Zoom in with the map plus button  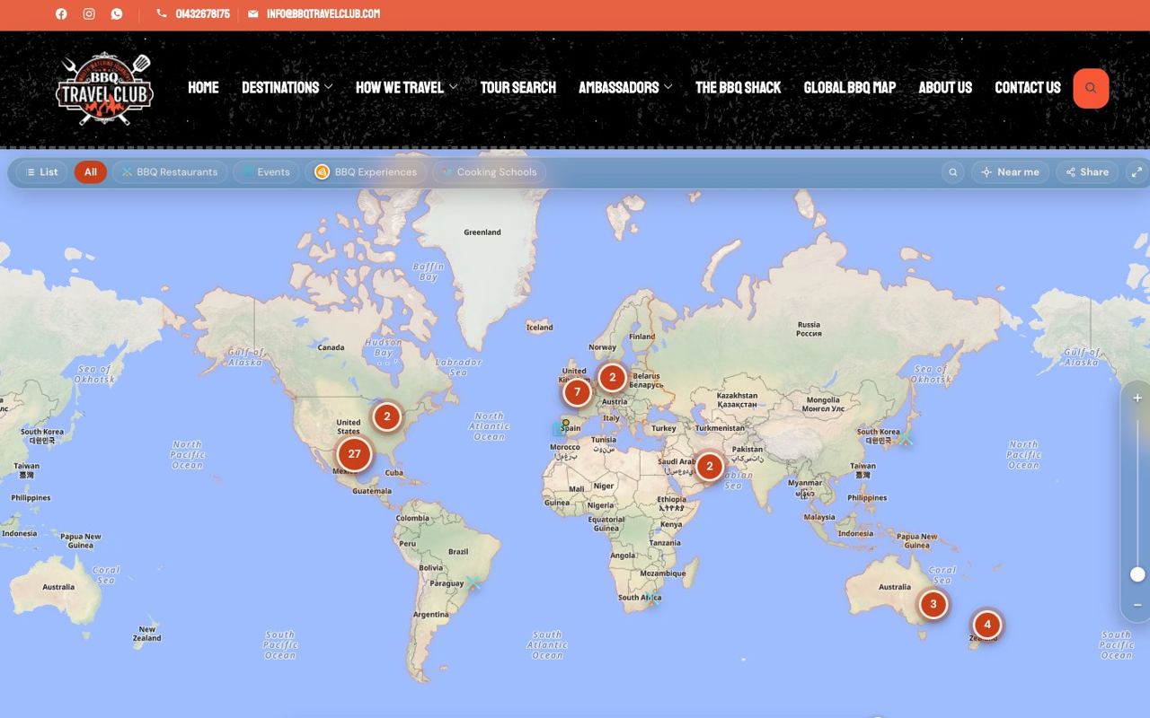pyautogui.click(x=1137, y=398)
